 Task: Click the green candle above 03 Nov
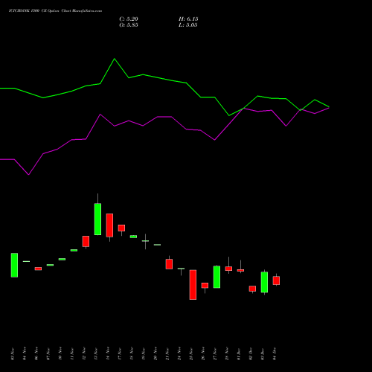14,265
